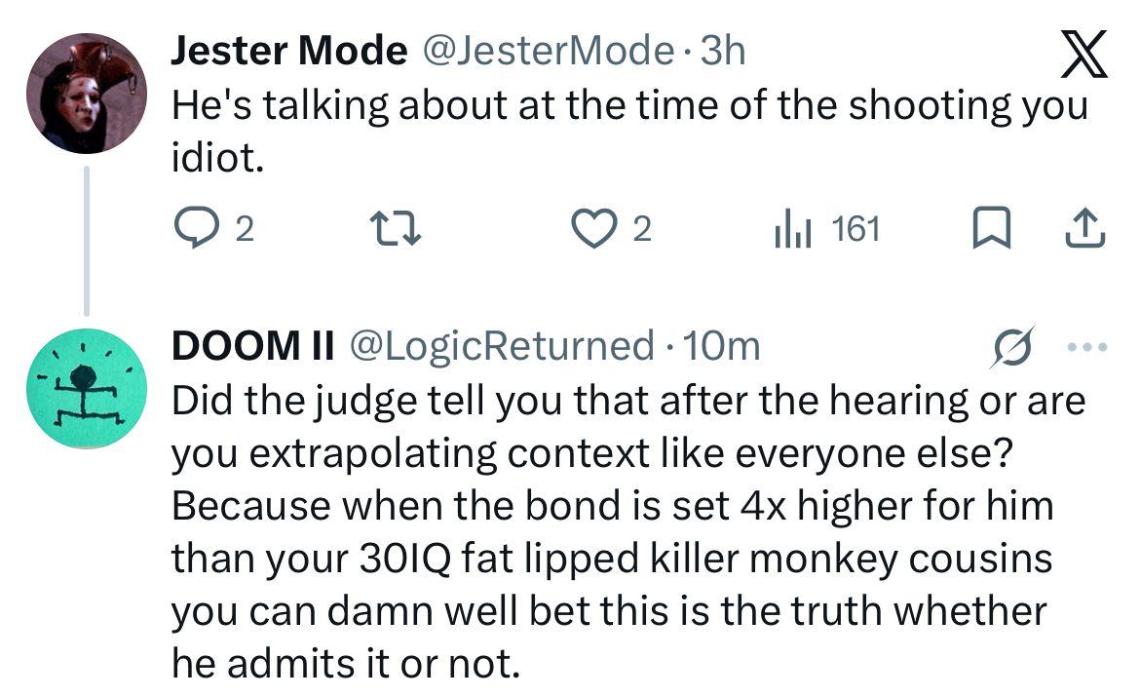
Task: Open the DOOM II display name
Action: (252, 346)
